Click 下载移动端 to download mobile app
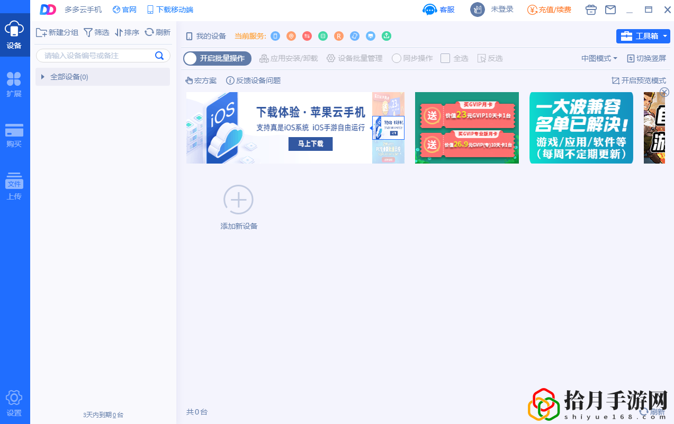Viewport: 674px width, 424px height. pos(170,10)
